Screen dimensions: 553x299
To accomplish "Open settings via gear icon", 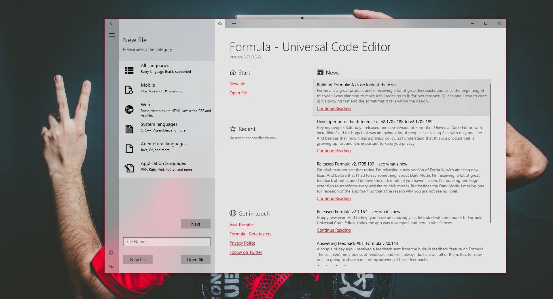I will point(111,253).
